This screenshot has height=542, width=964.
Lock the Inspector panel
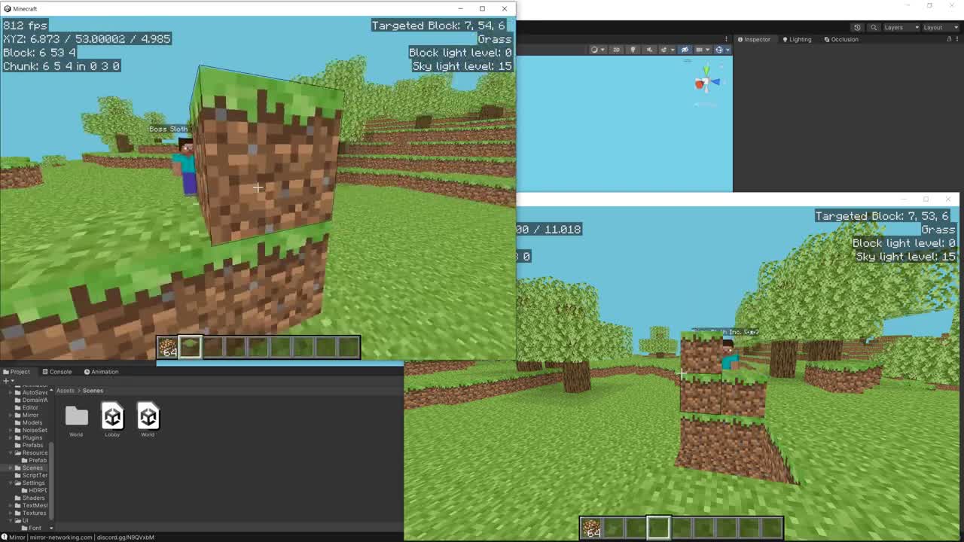[948, 39]
